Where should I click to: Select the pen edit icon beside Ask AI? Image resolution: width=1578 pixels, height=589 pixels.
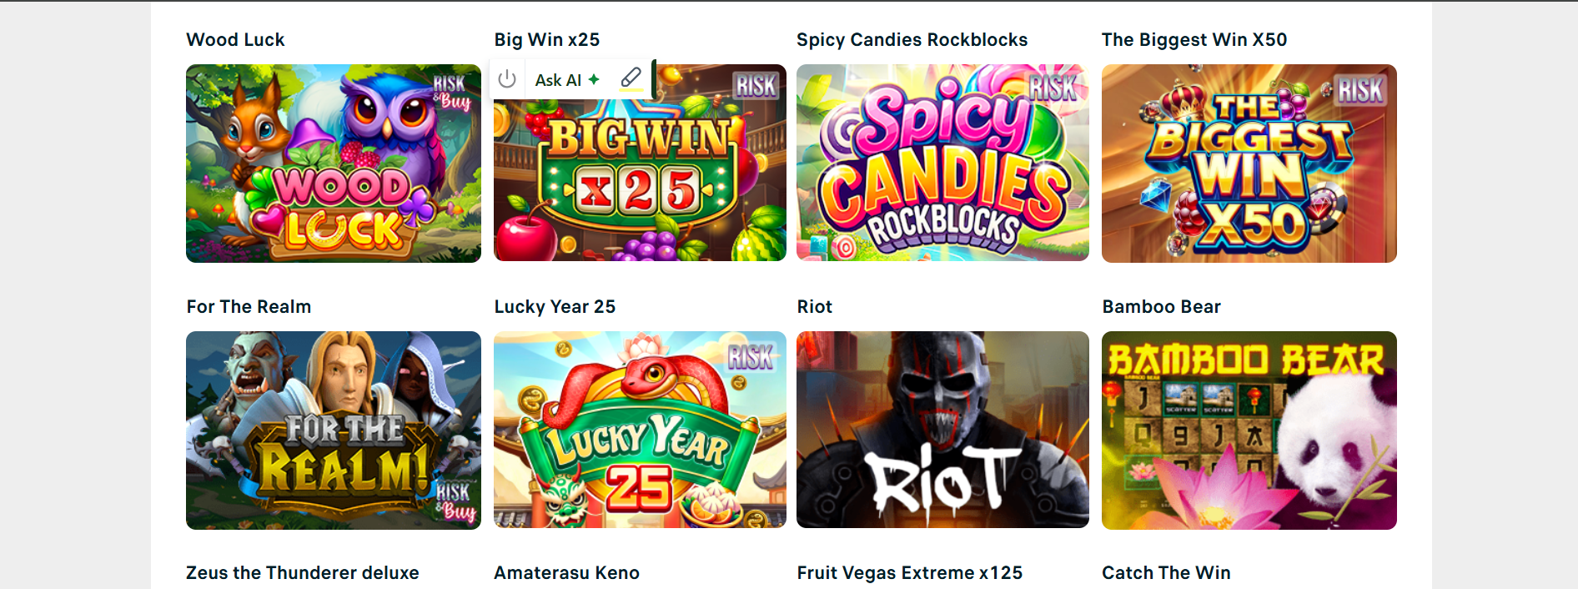(x=631, y=78)
